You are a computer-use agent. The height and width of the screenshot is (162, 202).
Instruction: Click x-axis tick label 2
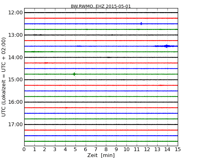tap(44, 150)
